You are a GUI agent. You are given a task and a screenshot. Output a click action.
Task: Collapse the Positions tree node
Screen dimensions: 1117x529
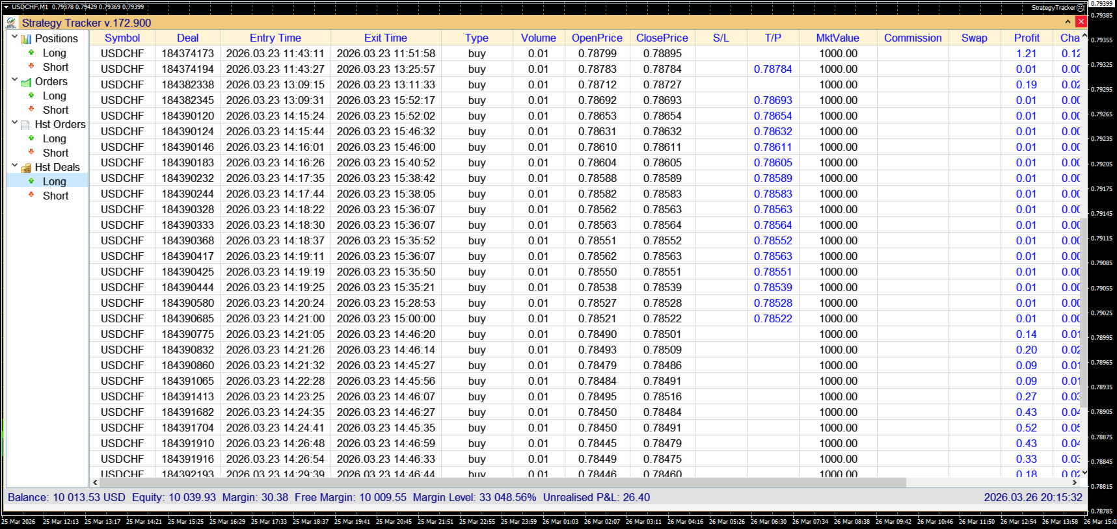[x=14, y=37]
